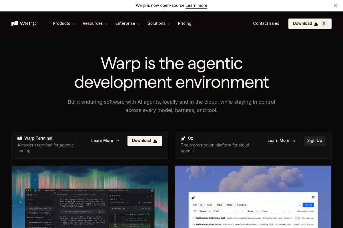Click the Warp Terminal card heading icon
The width and height of the screenshot is (343, 228).
20,138
